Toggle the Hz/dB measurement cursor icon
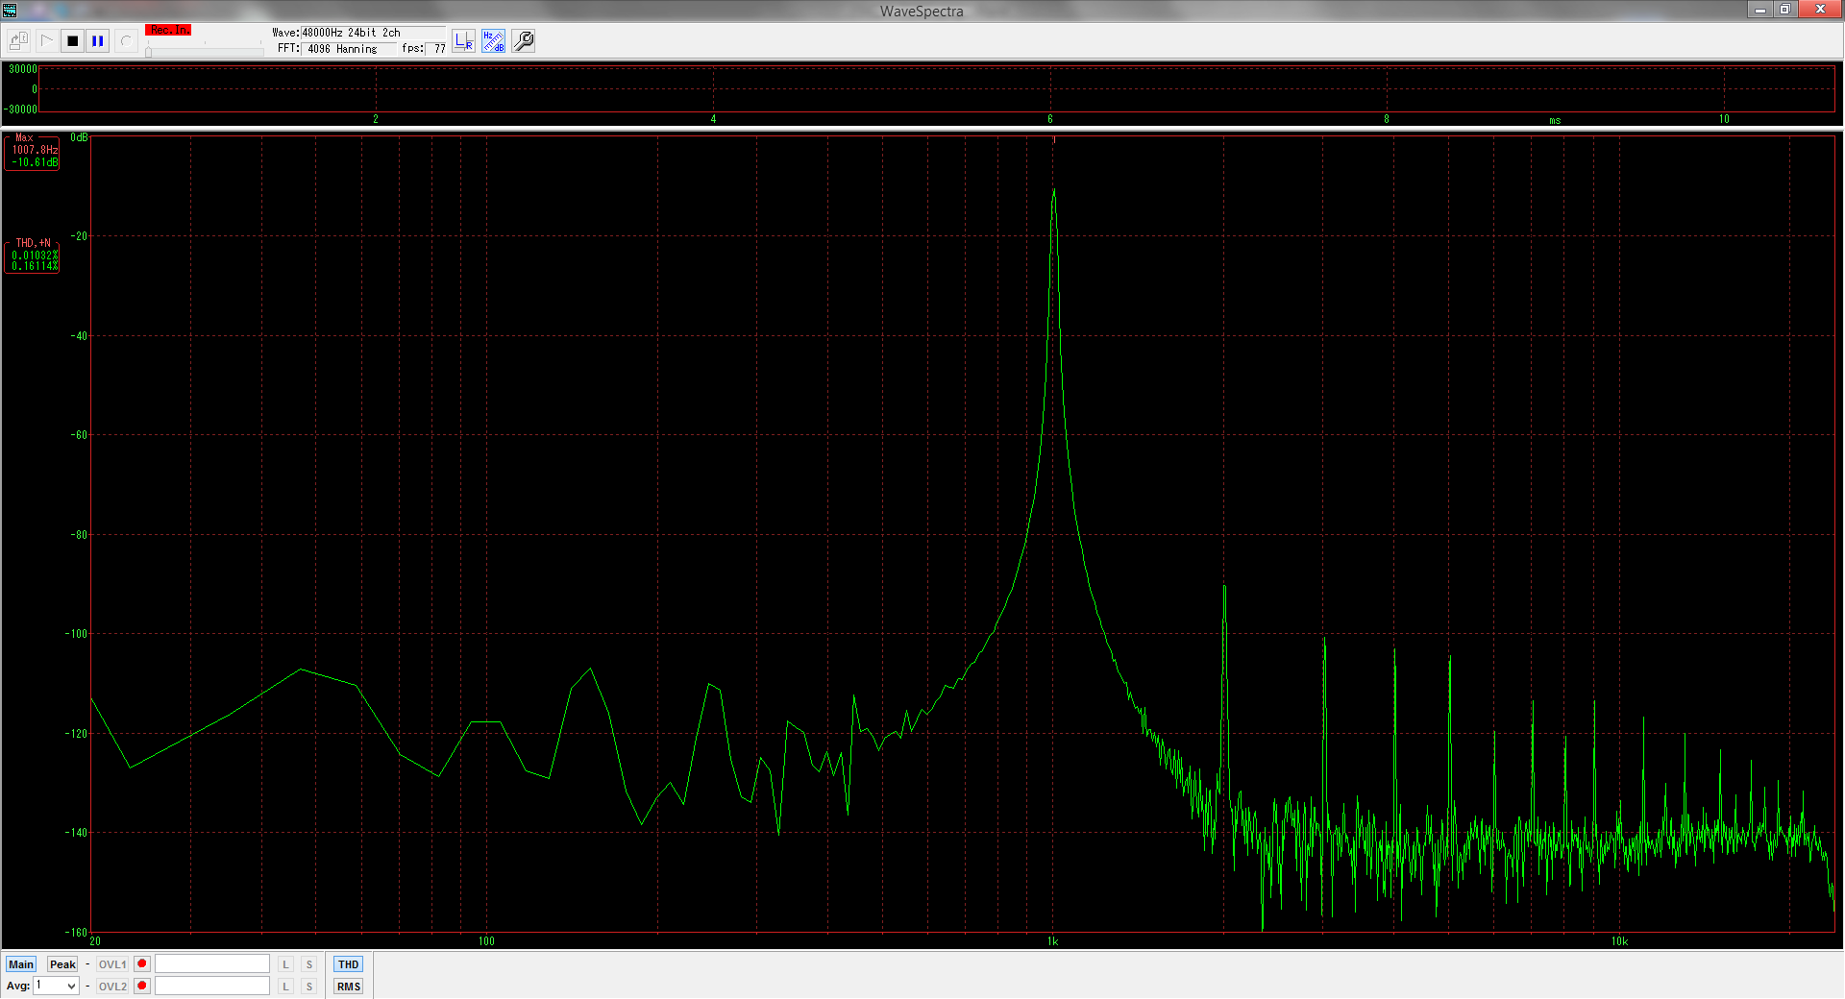Screen dimensions: 1845x999 coord(494,41)
